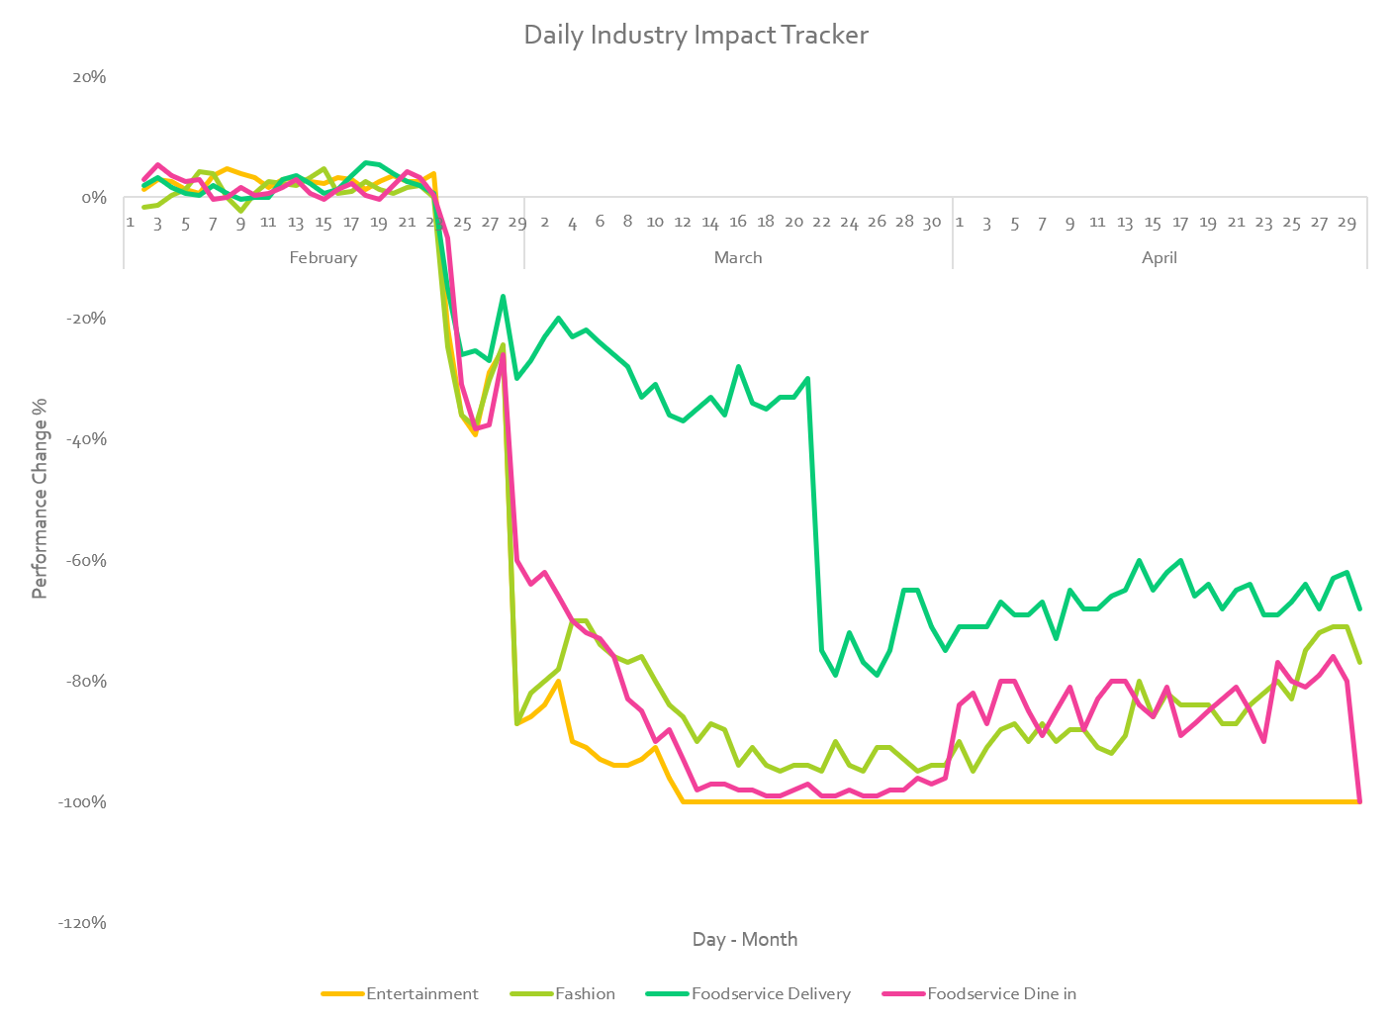Select the Foodservice Dine in legend text

[1001, 994]
